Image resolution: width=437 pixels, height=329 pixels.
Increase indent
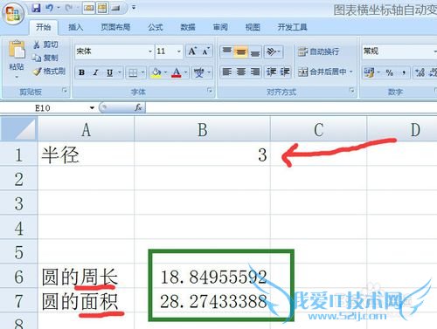pos(284,72)
